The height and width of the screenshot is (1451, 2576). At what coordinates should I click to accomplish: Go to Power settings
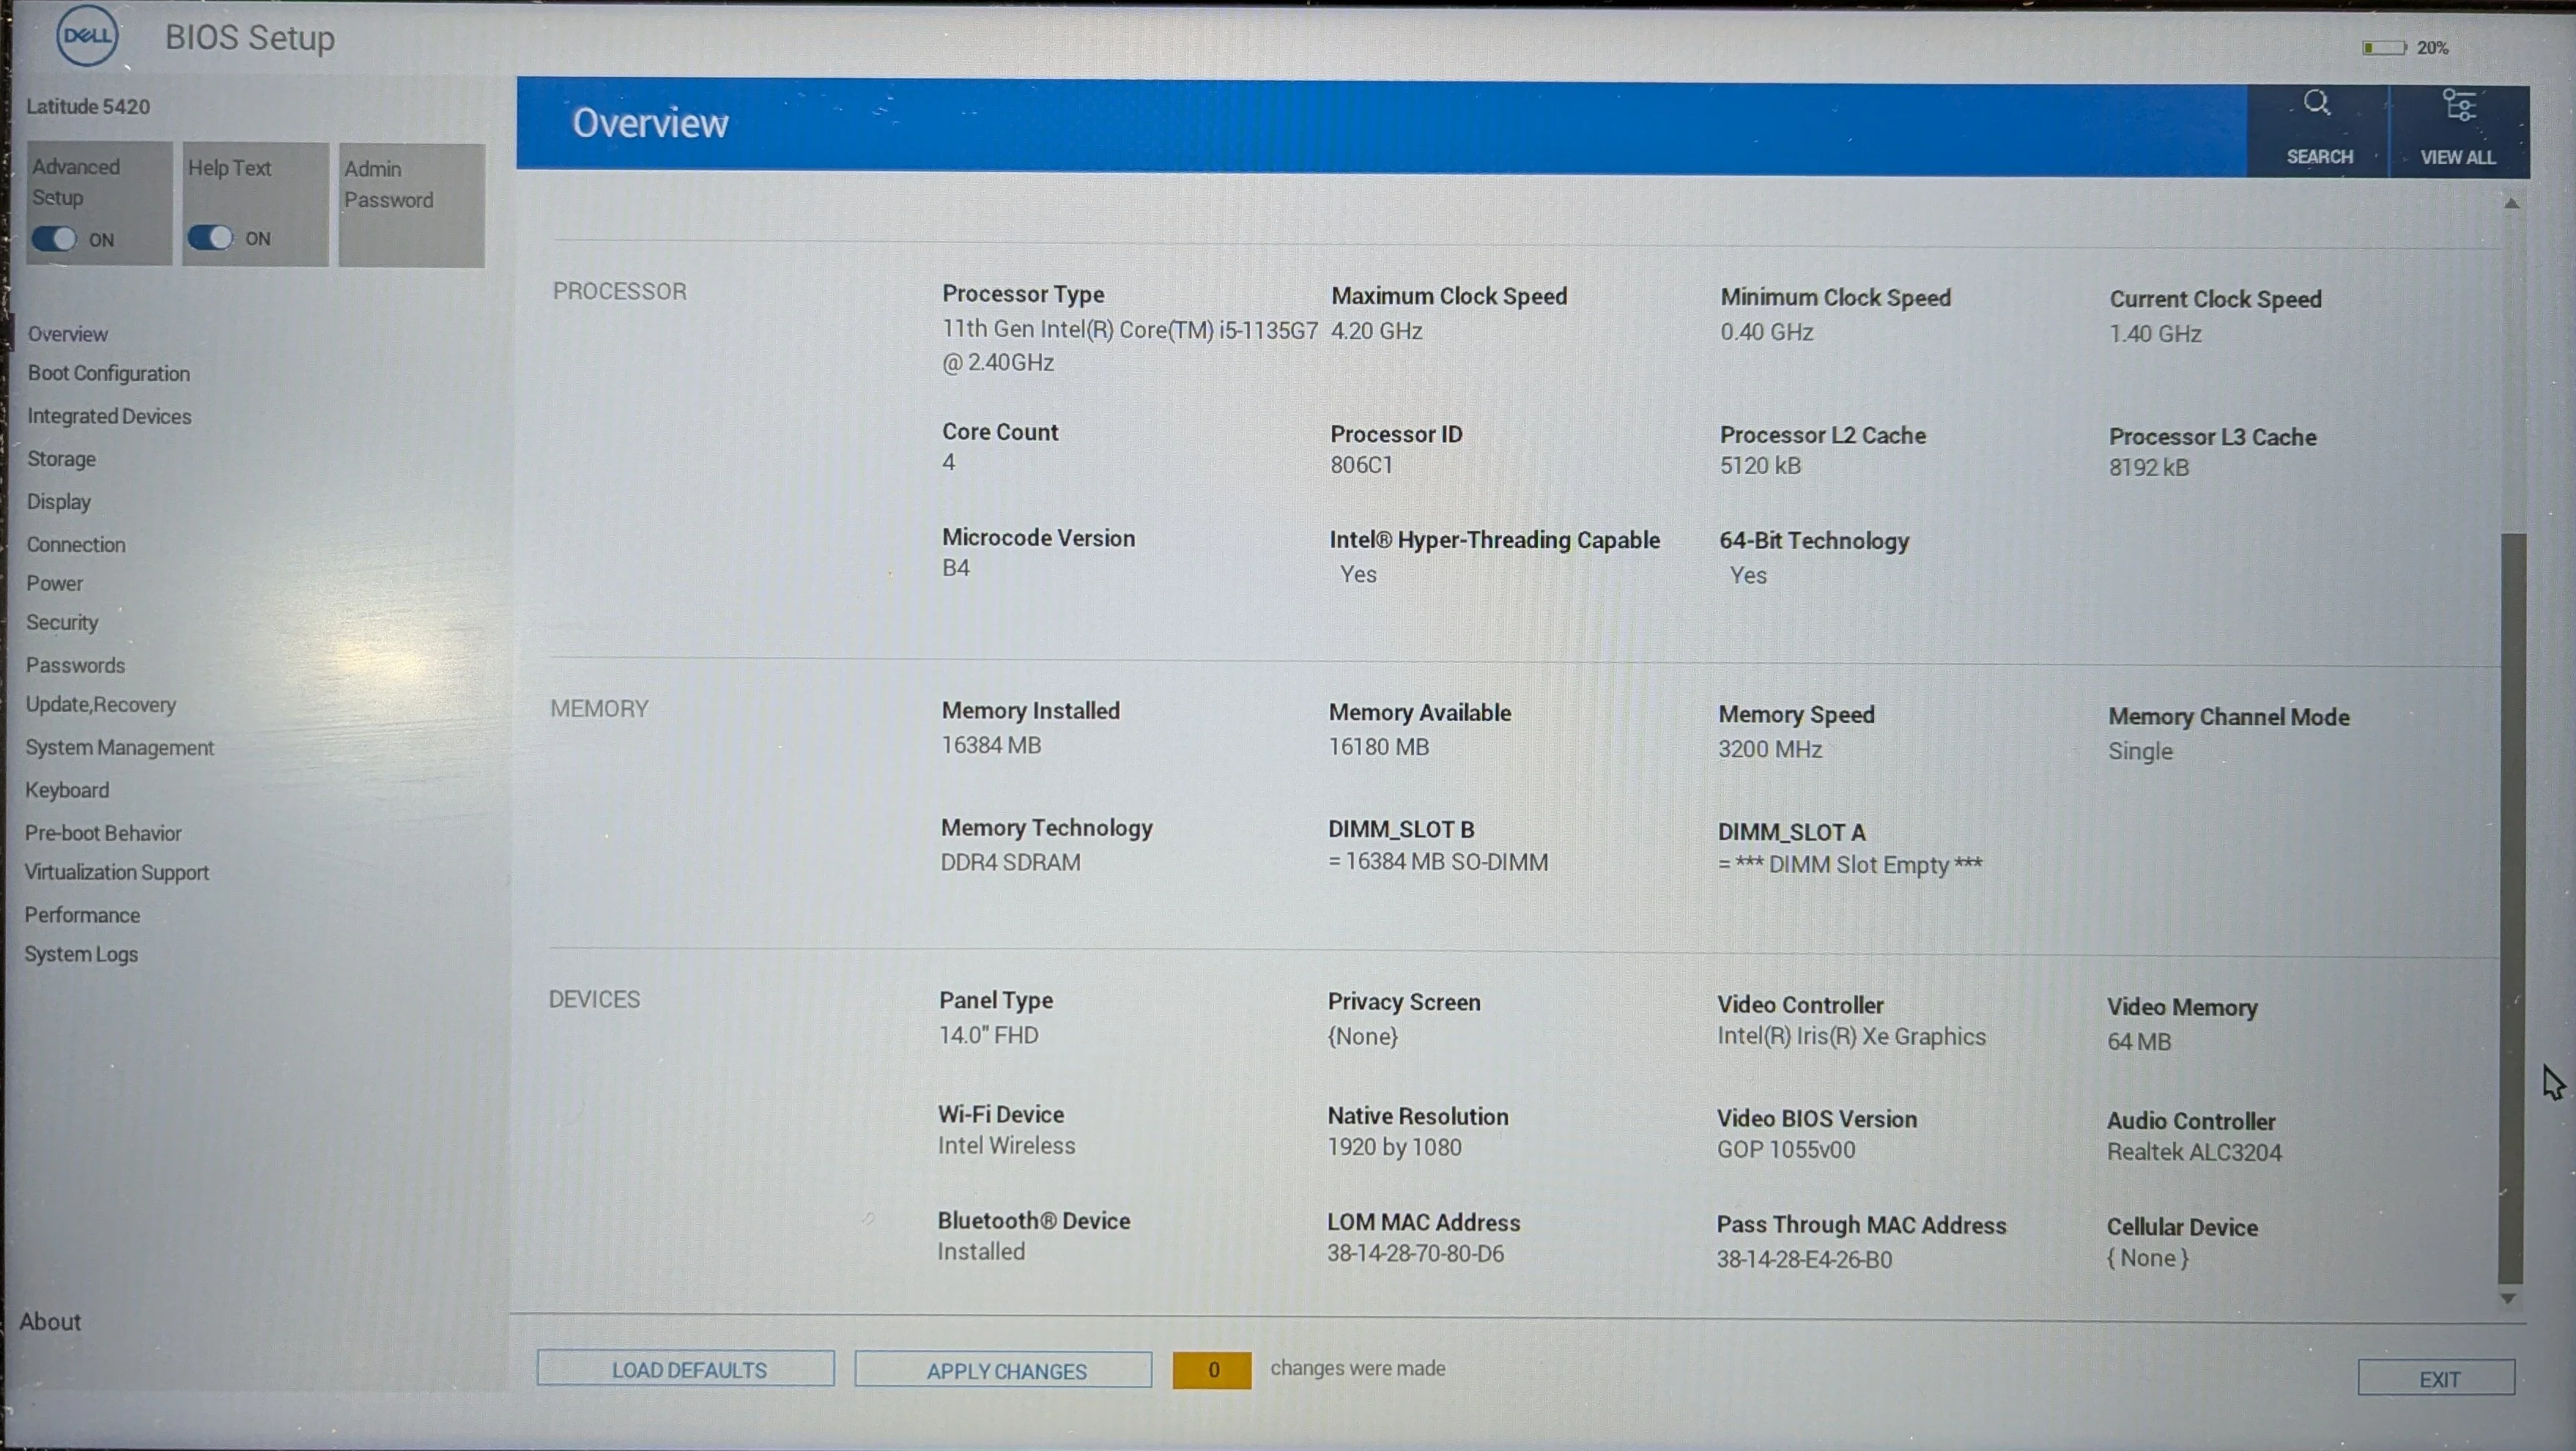point(54,583)
